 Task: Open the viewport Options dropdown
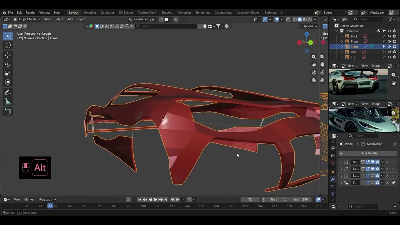(309, 26)
